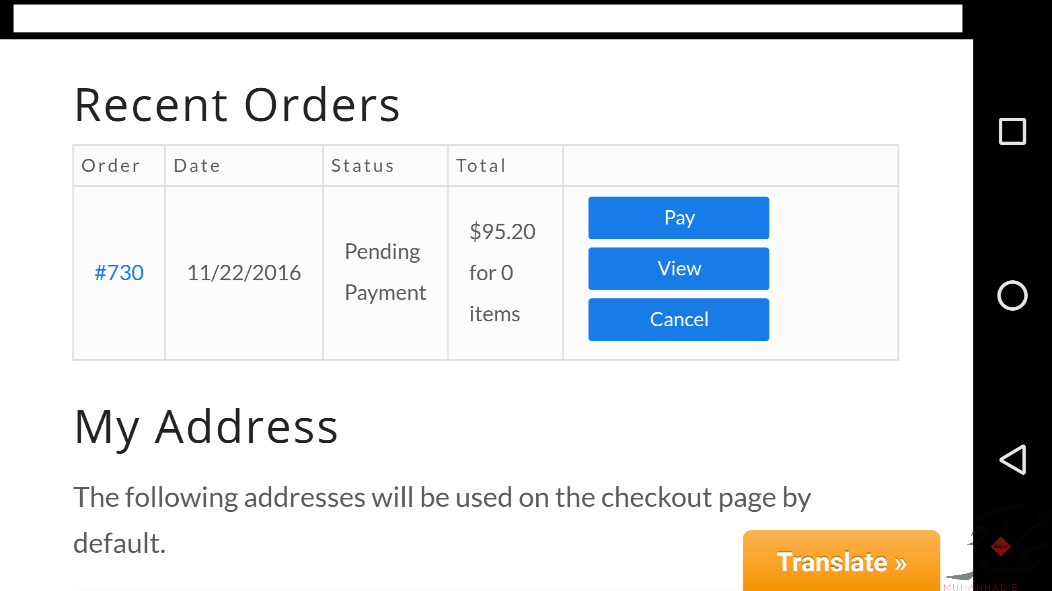This screenshot has height=591, width=1052.
Task: Click the Pending Payment status cell
Action: (x=385, y=272)
